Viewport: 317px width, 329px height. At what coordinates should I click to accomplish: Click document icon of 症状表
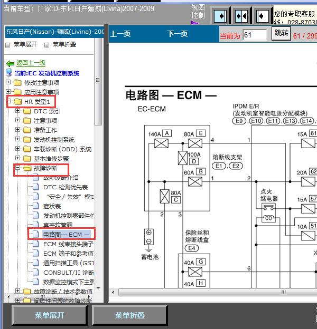tap(36, 206)
